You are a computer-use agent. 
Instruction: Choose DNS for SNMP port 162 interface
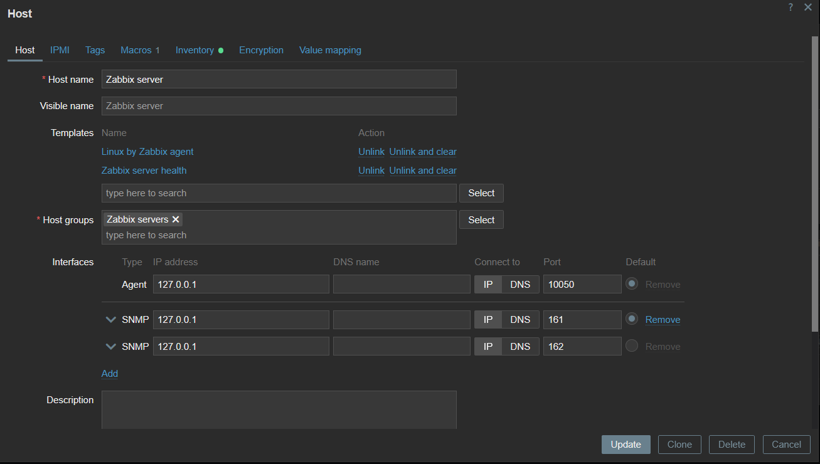coord(520,347)
